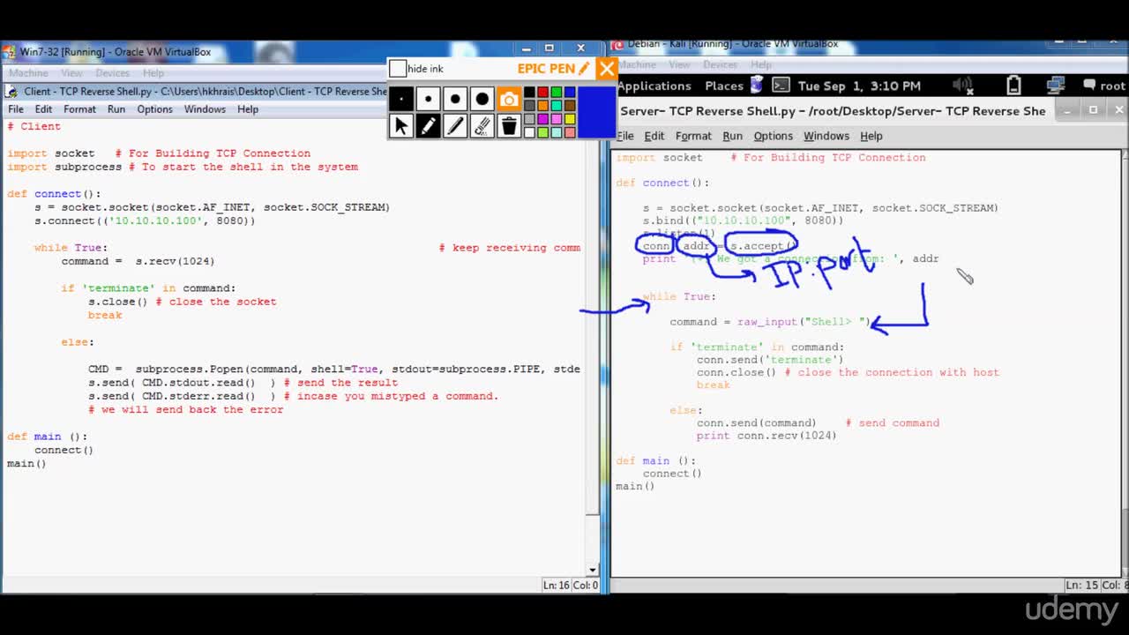Clear all ink with trash icon
Image resolution: width=1129 pixels, height=635 pixels.
(509, 126)
